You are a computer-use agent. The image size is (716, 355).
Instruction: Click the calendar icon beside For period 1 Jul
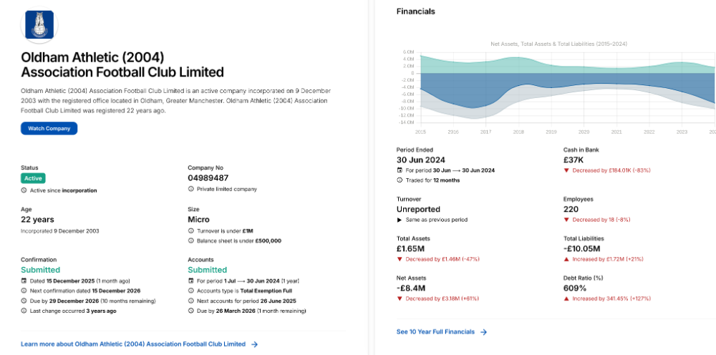click(191, 281)
